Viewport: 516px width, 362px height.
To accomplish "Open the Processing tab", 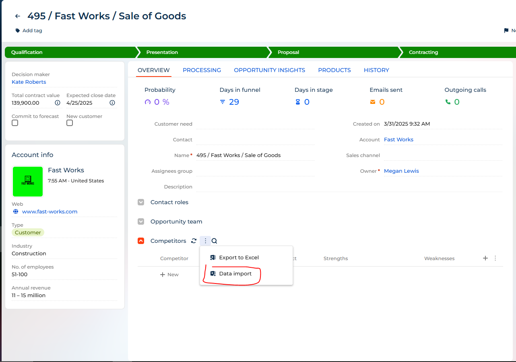I will tap(202, 70).
